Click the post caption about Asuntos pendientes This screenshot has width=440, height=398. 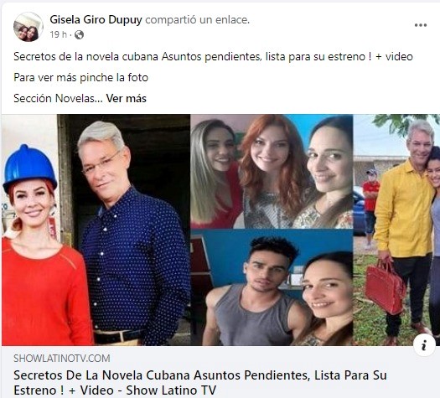pyautogui.click(x=213, y=57)
